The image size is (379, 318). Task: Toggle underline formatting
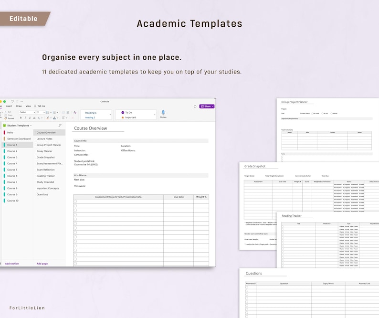click(x=30, y=118)
